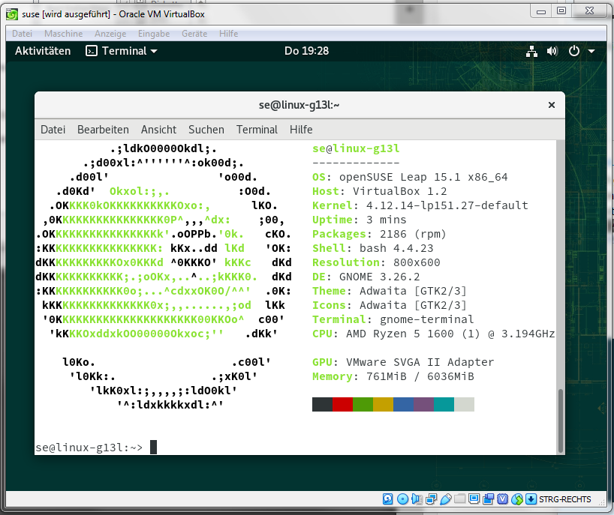Click the Uptime value '3 mins'
The width and height of the screenshot is (614, 515).
[x=386, y=220]
